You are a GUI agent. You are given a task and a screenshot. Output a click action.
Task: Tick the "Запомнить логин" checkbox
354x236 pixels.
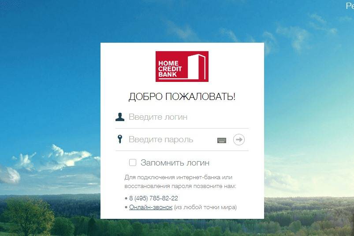[x=133, y=162]
